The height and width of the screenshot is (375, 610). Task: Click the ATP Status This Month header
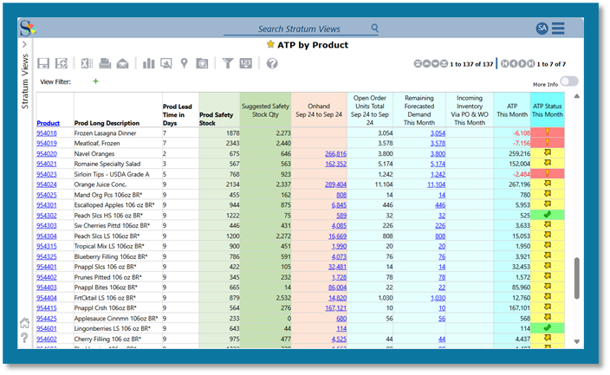click(548, 110)
